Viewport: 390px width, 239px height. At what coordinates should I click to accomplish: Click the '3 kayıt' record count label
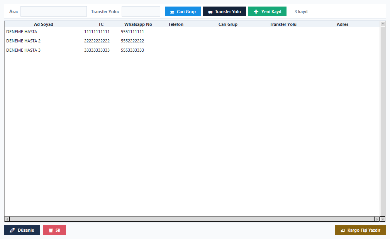pyautogui.click(x=301, y=12)
